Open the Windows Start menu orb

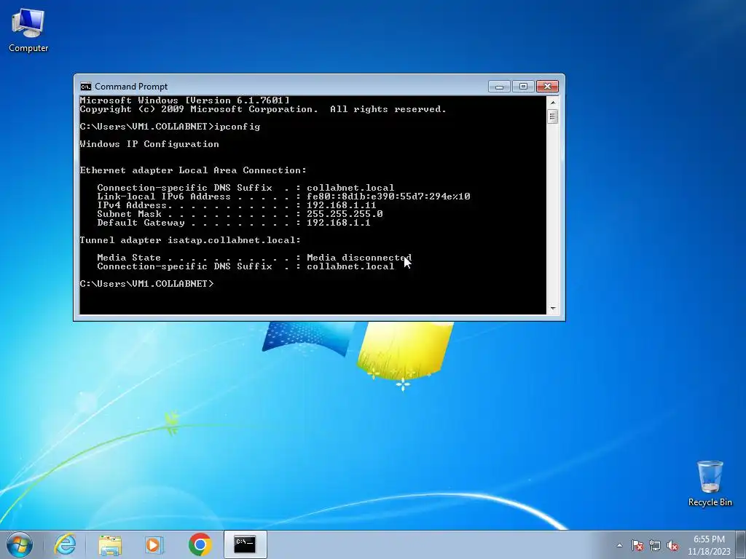pos(20,544)
